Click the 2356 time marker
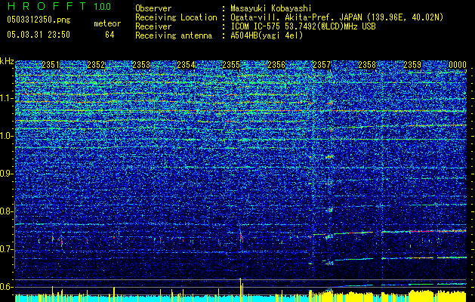This screenshot has width=475, height=302. click(276, 65)
